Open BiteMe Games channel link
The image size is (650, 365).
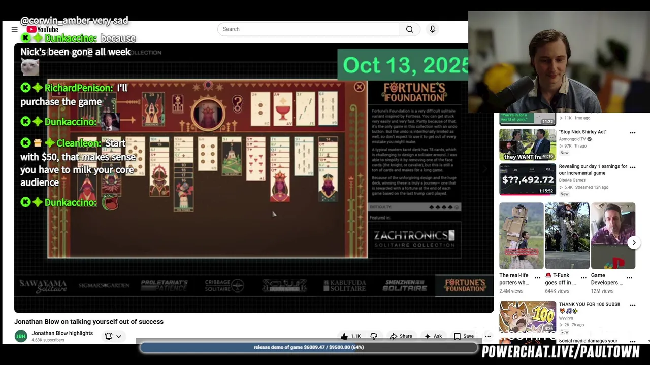pos(572,180)
